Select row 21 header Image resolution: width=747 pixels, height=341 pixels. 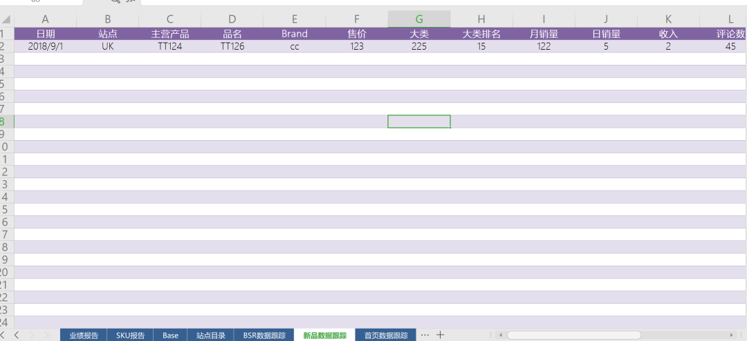7,284
